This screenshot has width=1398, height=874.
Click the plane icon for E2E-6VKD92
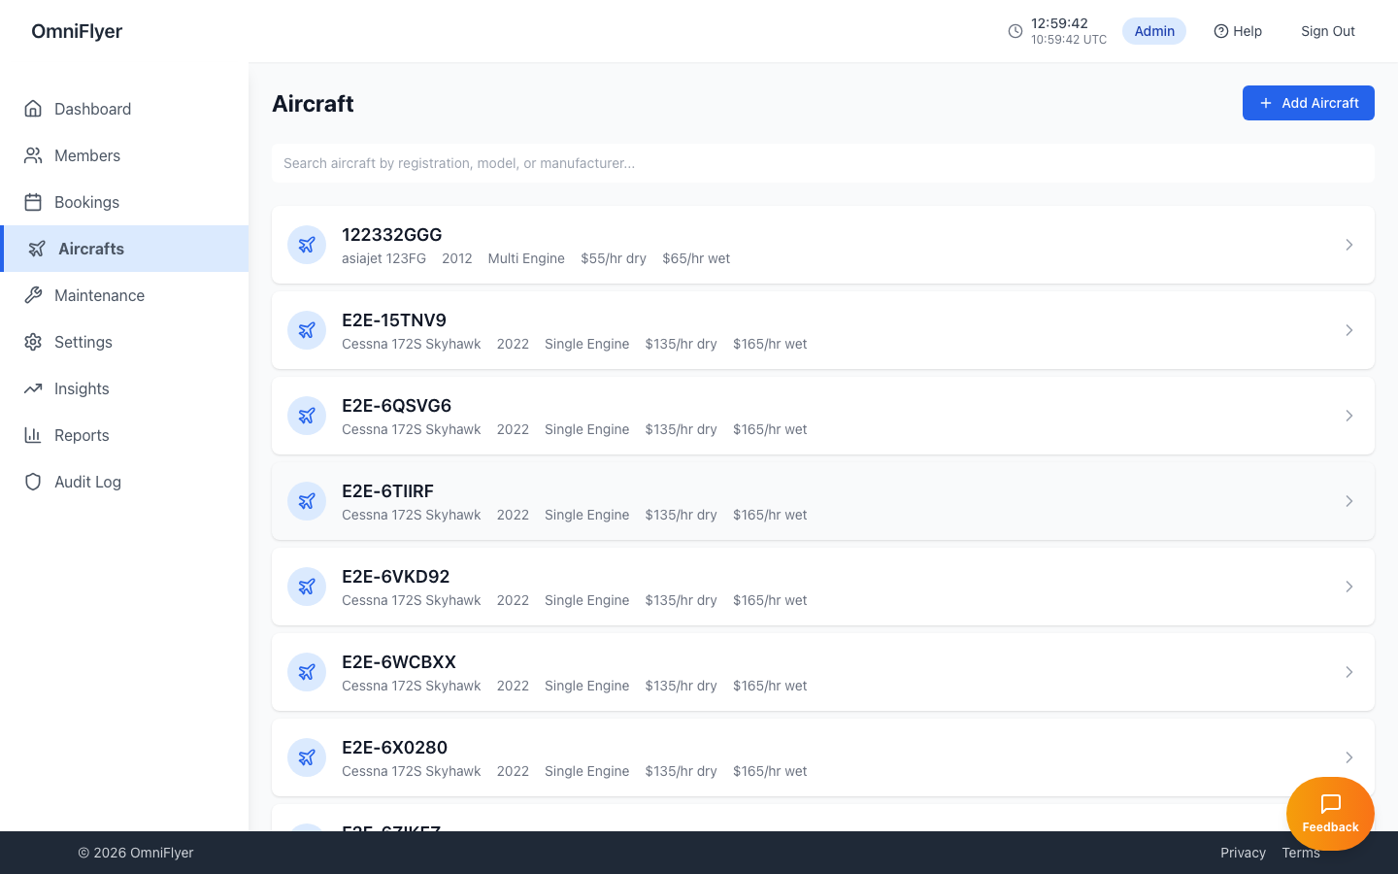point(307,587)
